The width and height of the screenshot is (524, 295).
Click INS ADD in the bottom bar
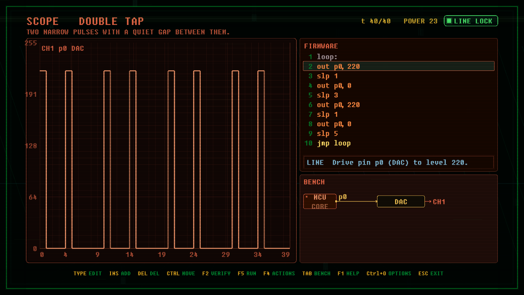coord(120,273)
